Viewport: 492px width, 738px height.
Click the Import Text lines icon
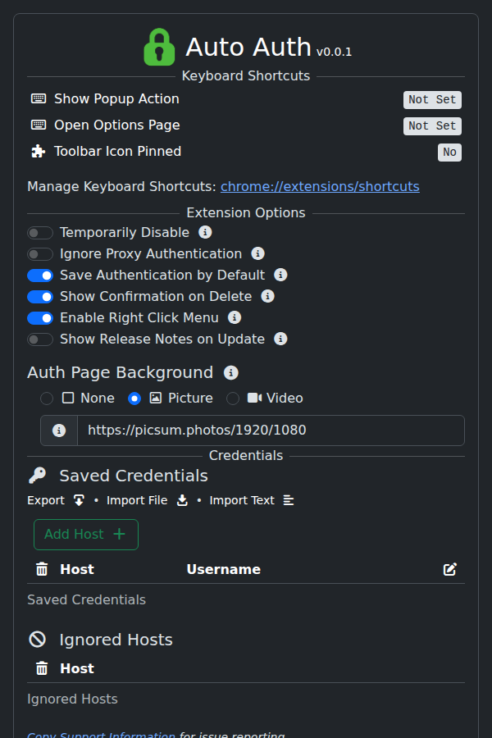click(x=288, y=500)
